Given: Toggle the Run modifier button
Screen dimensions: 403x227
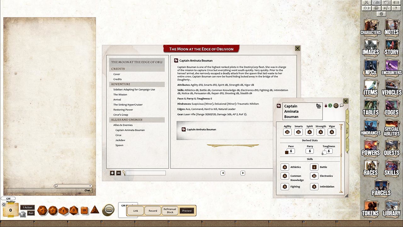Looking at the screenshot, I should [31, 213].
